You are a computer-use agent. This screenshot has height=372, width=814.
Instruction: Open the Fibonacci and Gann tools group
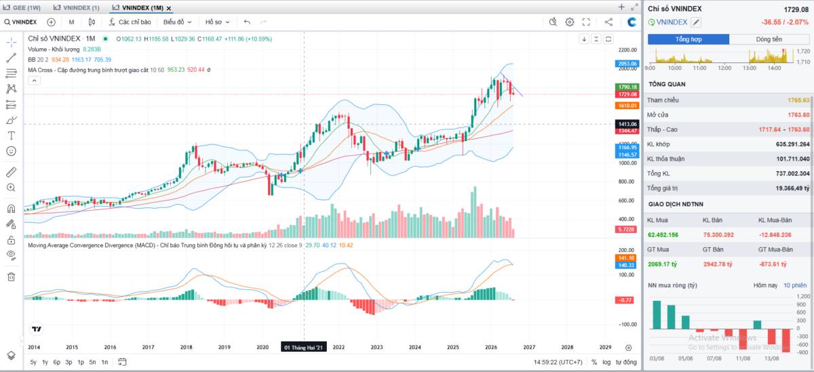11,73
